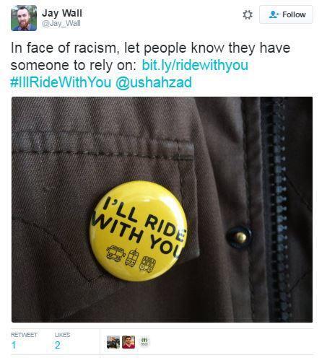Click the Follow button
327x363 pixels.
286,14
